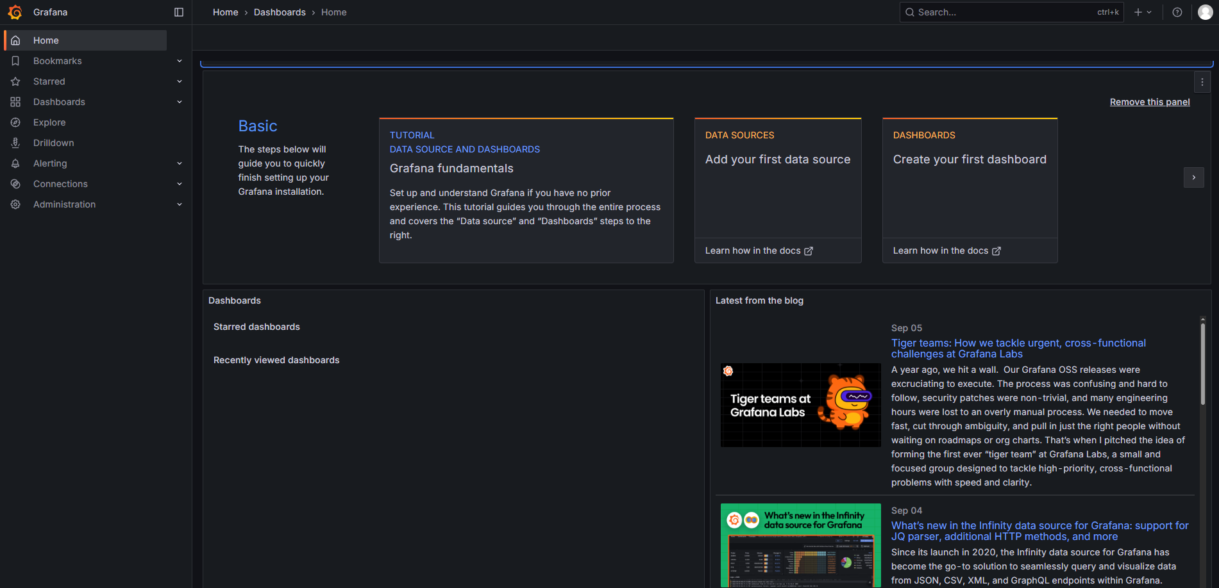1219x588 pixels.
Task: Open the user profile avatar
Action: click(x=1205, y=12)
